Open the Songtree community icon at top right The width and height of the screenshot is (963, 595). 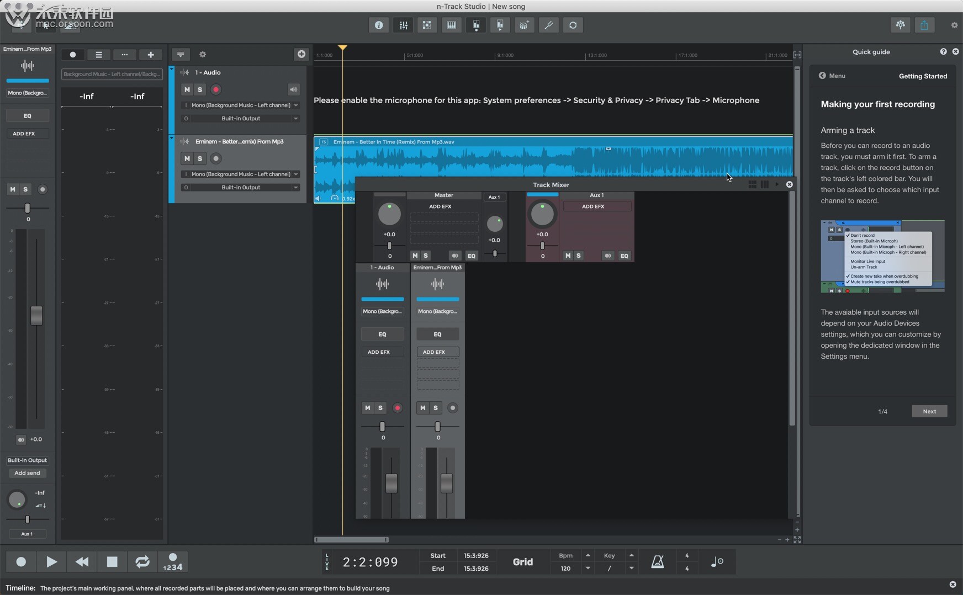[901, 25]
